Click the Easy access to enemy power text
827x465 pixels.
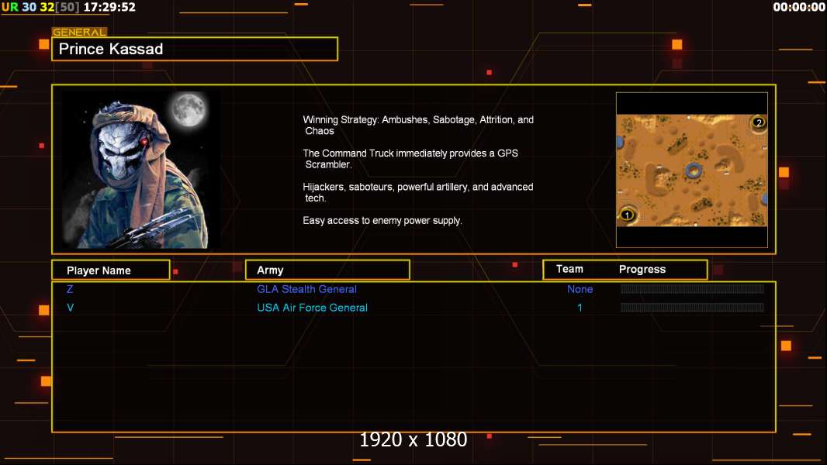click(x=382, y=221)
